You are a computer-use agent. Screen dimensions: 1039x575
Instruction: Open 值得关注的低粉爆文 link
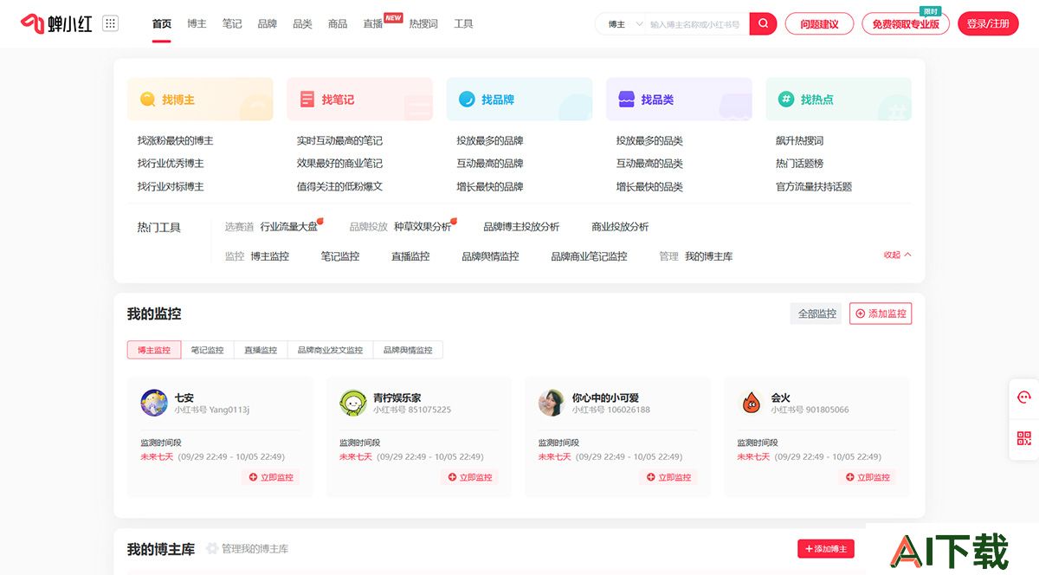tap(339, 186)
